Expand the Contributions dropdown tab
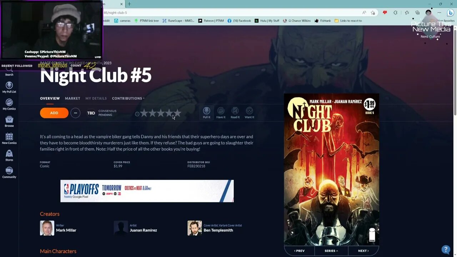Image resolution: width=457 pixels, height=257 pixels. point(128,98)
